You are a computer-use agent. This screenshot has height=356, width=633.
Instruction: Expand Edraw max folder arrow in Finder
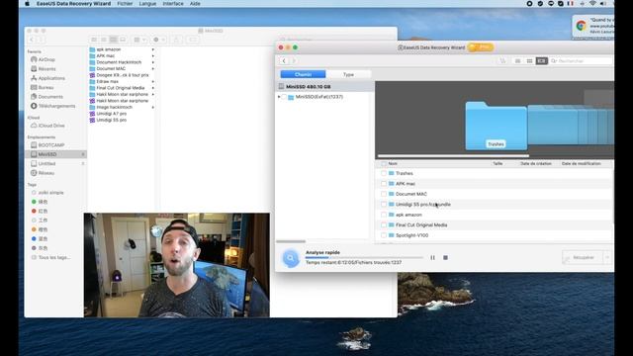pyautogui.click(x=153, y=81)
